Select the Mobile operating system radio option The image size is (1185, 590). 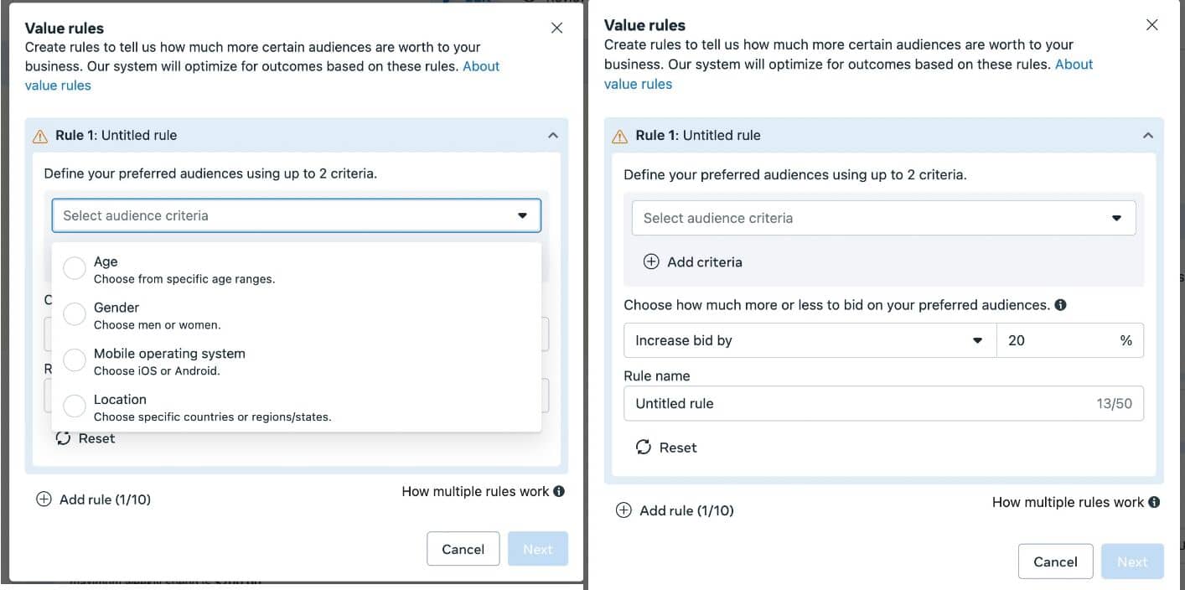point(75,360)
